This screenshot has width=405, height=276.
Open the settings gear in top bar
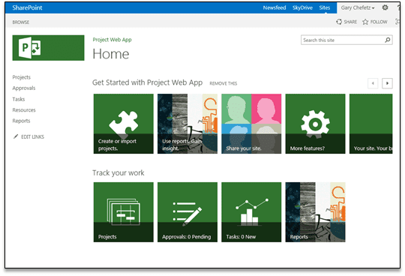pos(385,7)
